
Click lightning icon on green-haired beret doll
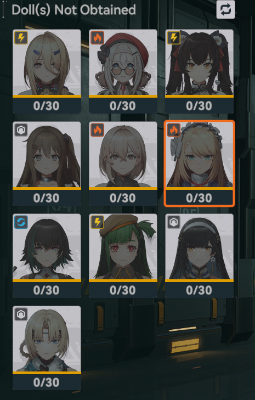(x=98, y=222)
